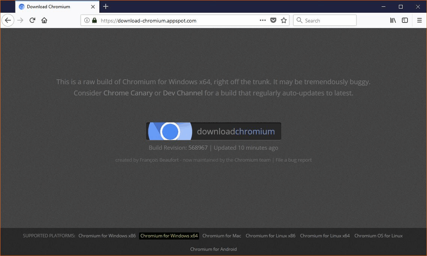Viewport: 427px width, 256px height.
Task: Bookmark this page with star icon
Action: click(x=284, y=21)
